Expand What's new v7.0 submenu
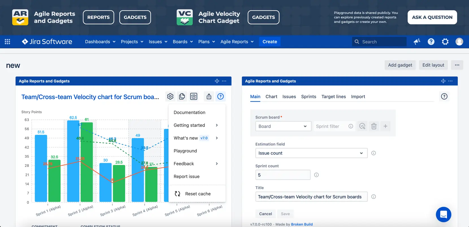Screen dimensions: 469x227 tap(197, 138)
